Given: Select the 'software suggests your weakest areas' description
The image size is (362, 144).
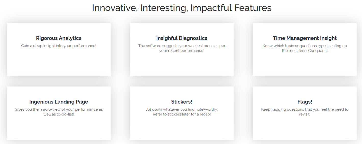Looking at the screenshot, I should [182, 48].
